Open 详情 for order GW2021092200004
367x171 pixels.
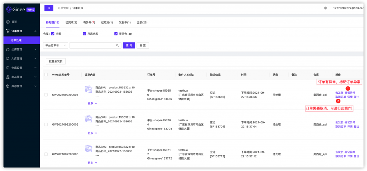point(350,97)
